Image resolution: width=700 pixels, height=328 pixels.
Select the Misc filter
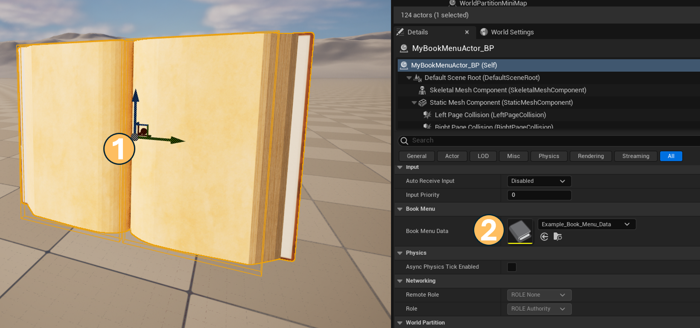[x=513, y=156]
